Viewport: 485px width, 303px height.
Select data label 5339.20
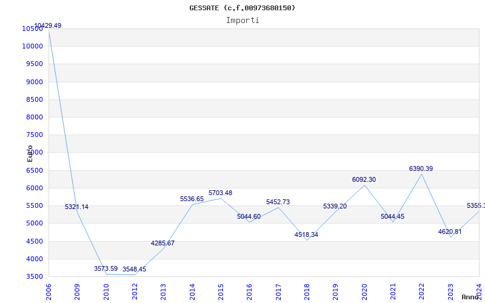(x=335, y=206)
